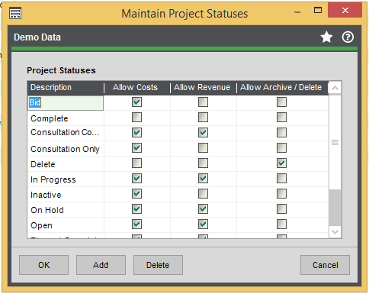
Task: Click the Bid description input field
Action: [x=66, y=103]
